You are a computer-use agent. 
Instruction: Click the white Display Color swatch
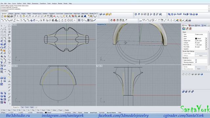coord(196,41)
